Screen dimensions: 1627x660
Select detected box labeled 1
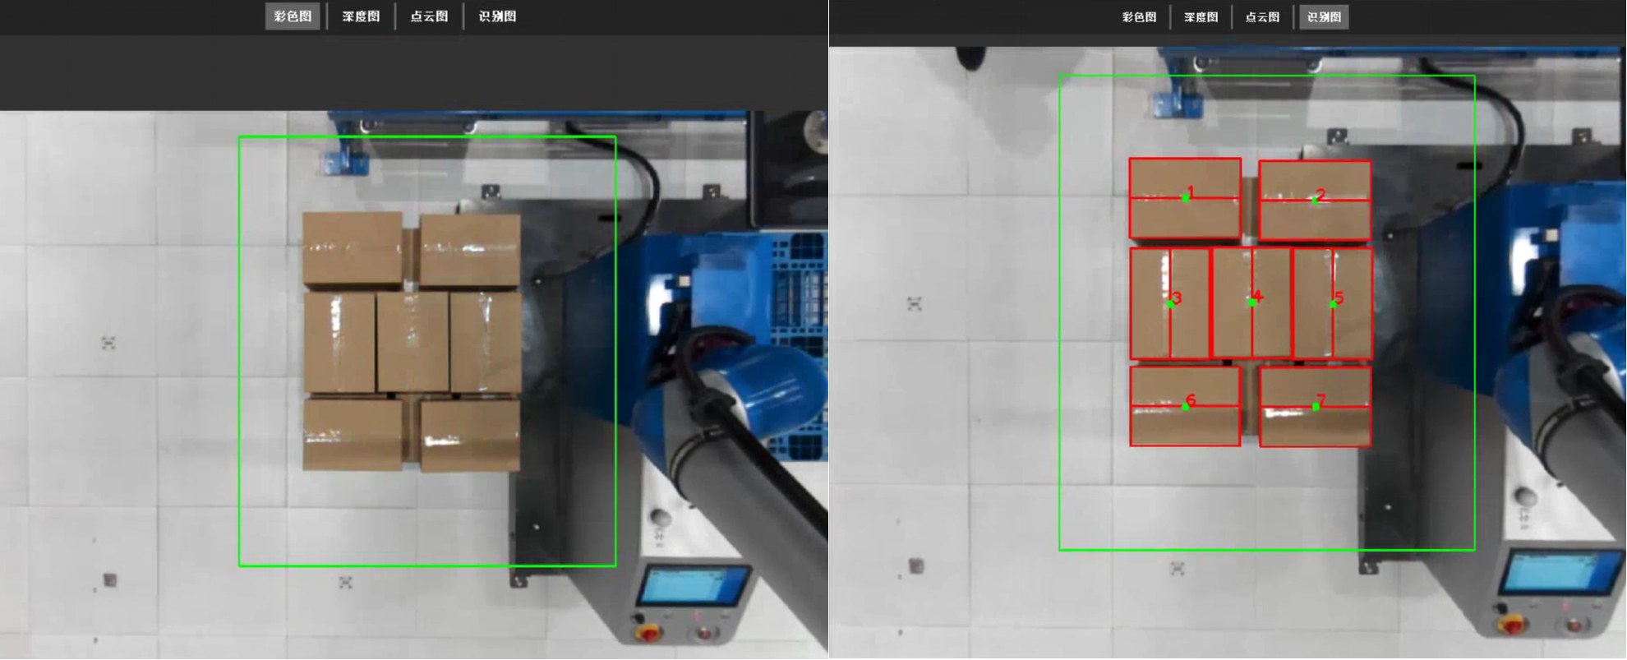(x=1185, y=198)
